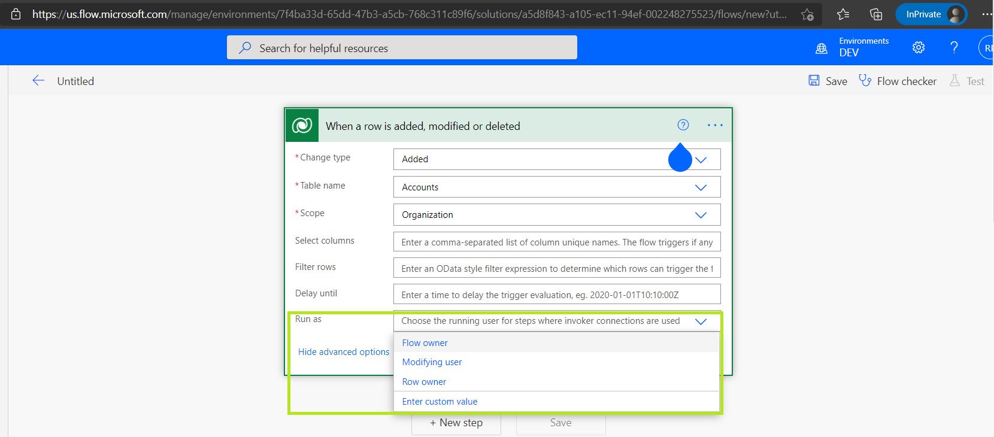Image resolution: width=994 pixels, height=437 pixels.
Task: Collapse the Run as dropdown
Action: 701,321
